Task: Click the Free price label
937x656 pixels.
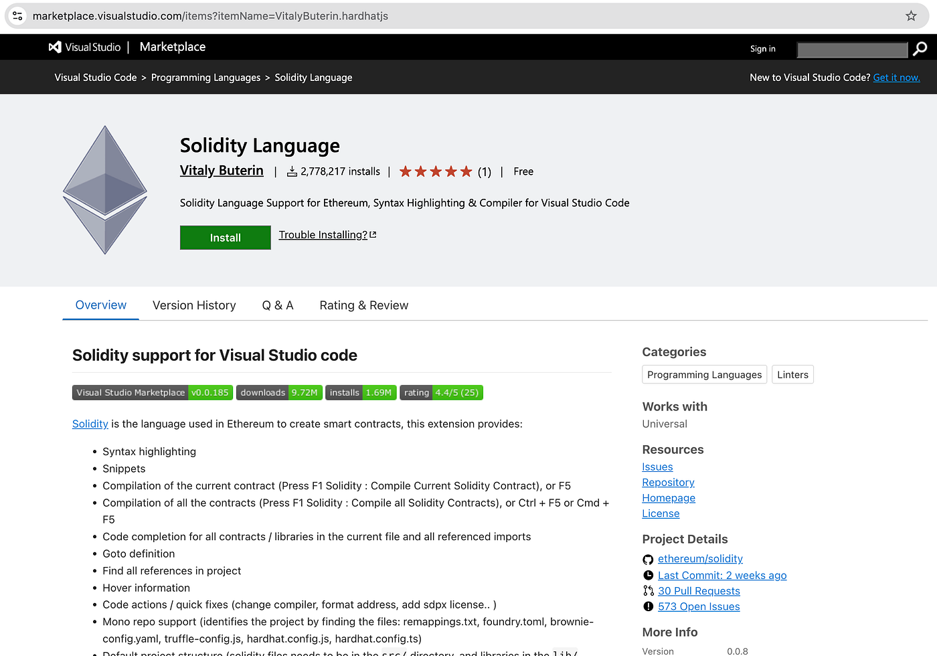Action: pos(523,172)
